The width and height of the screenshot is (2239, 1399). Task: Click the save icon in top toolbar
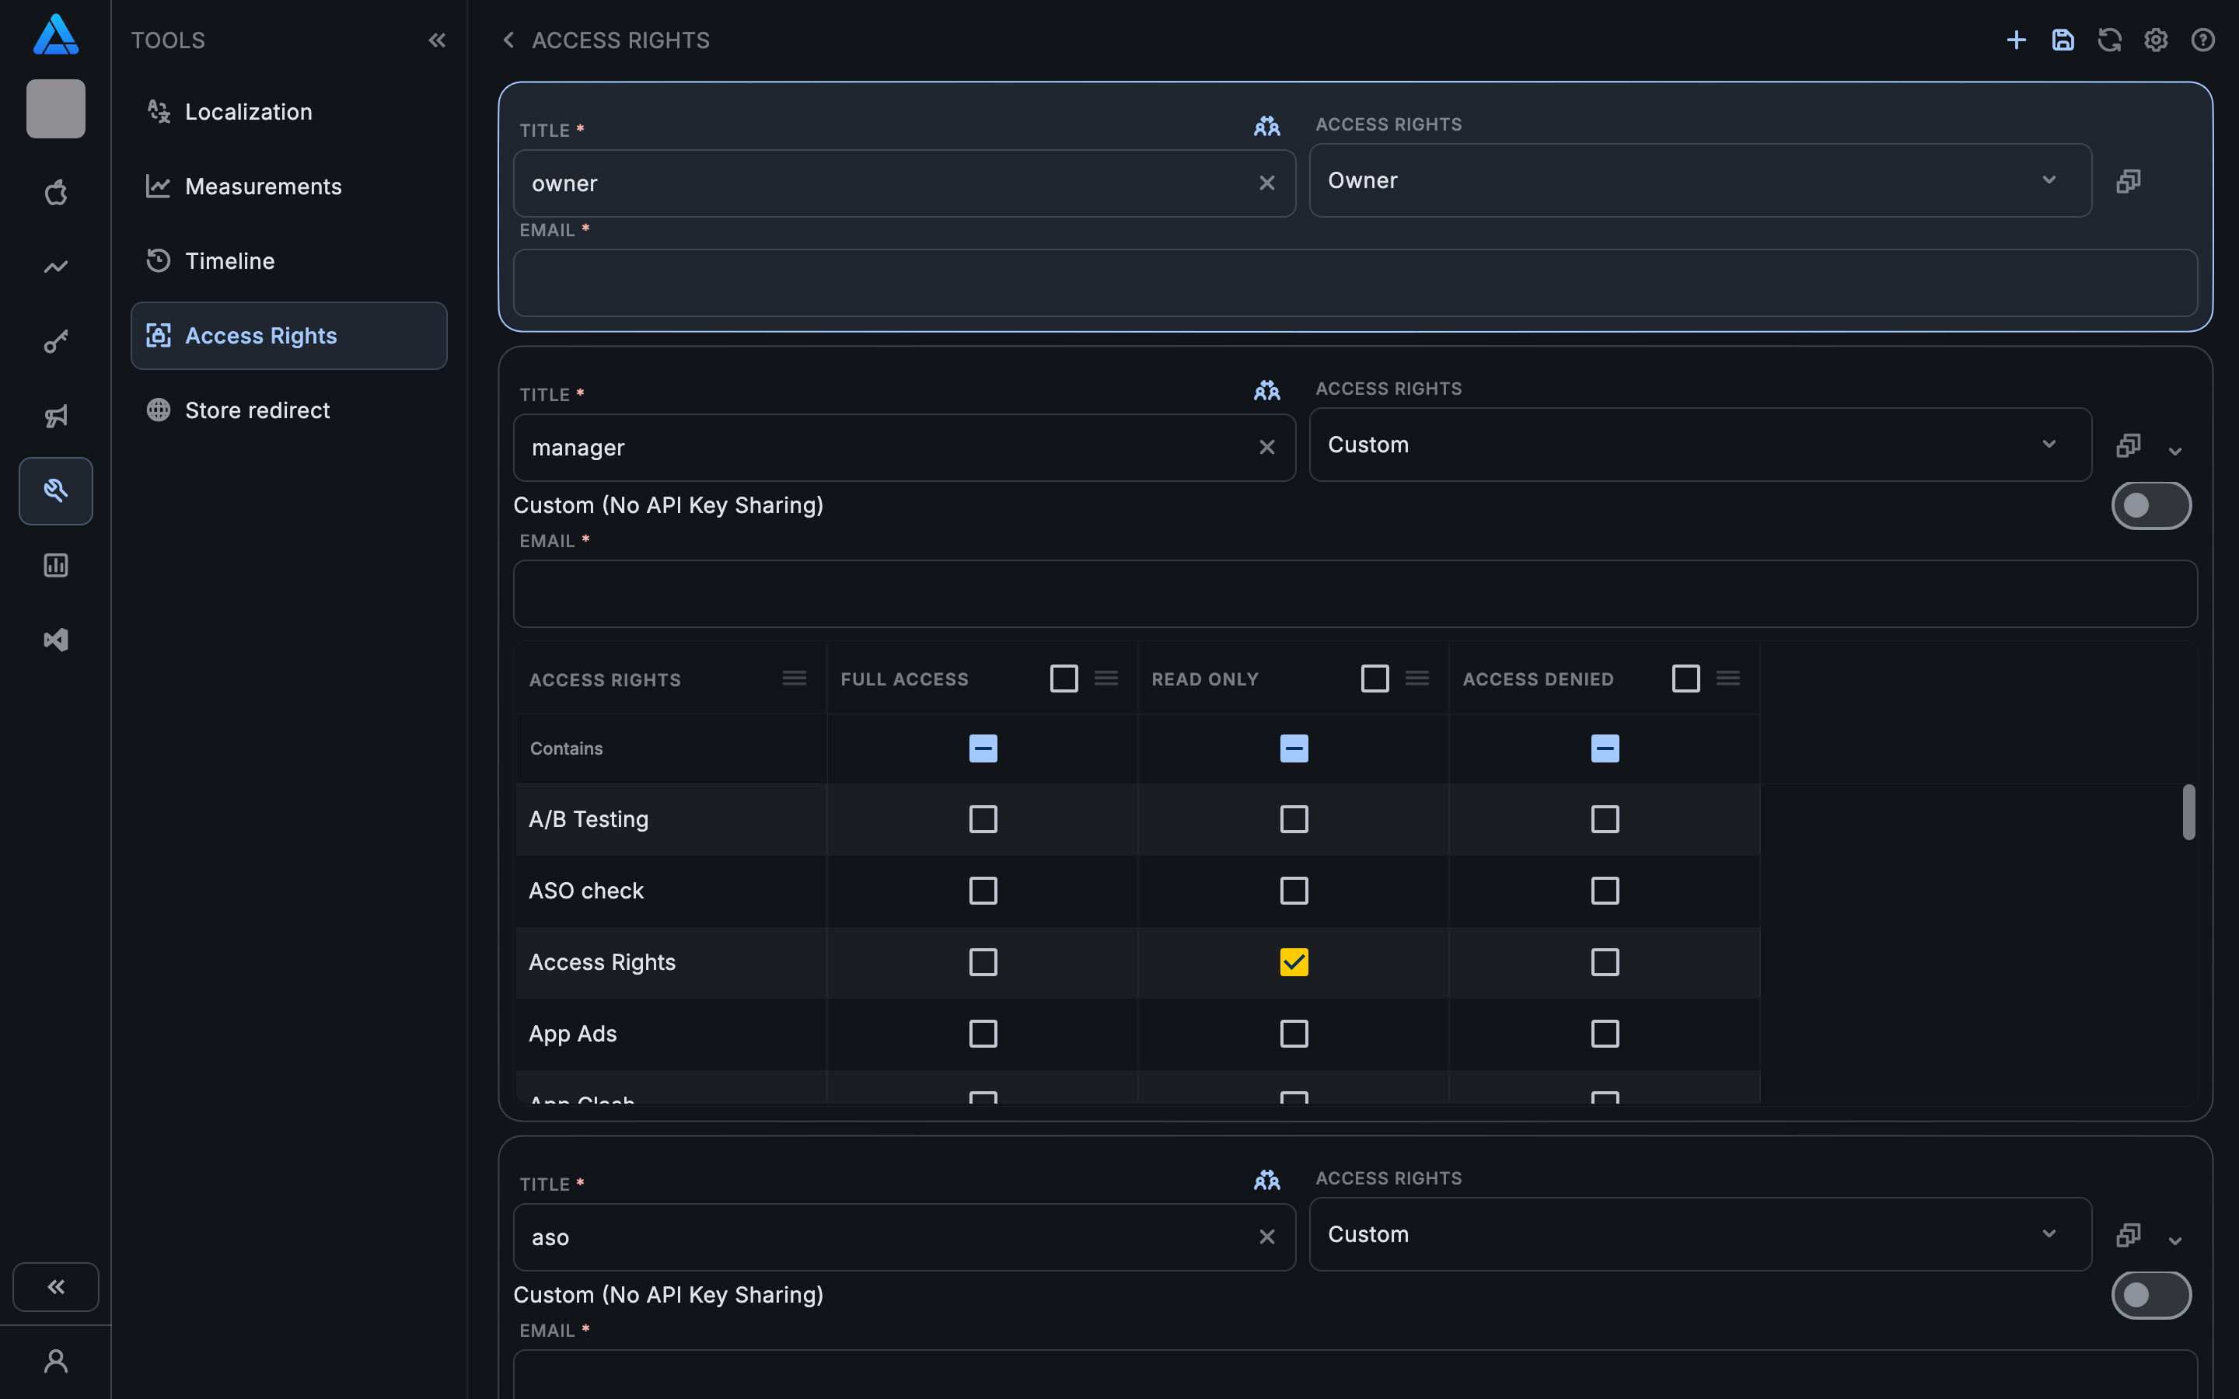tap(2063, 40)
